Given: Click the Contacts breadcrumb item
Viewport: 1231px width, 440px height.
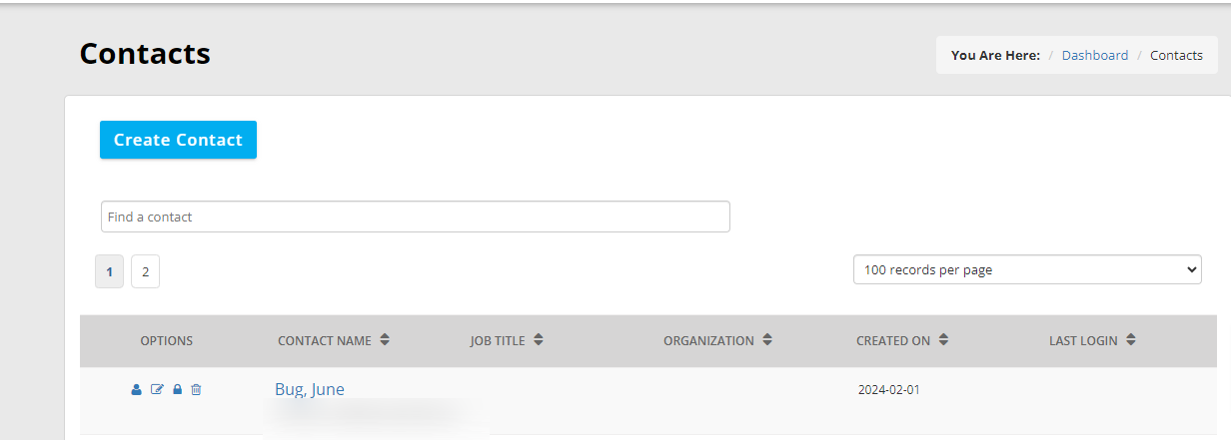Looking at the screenshot, I should point(1176,55).
